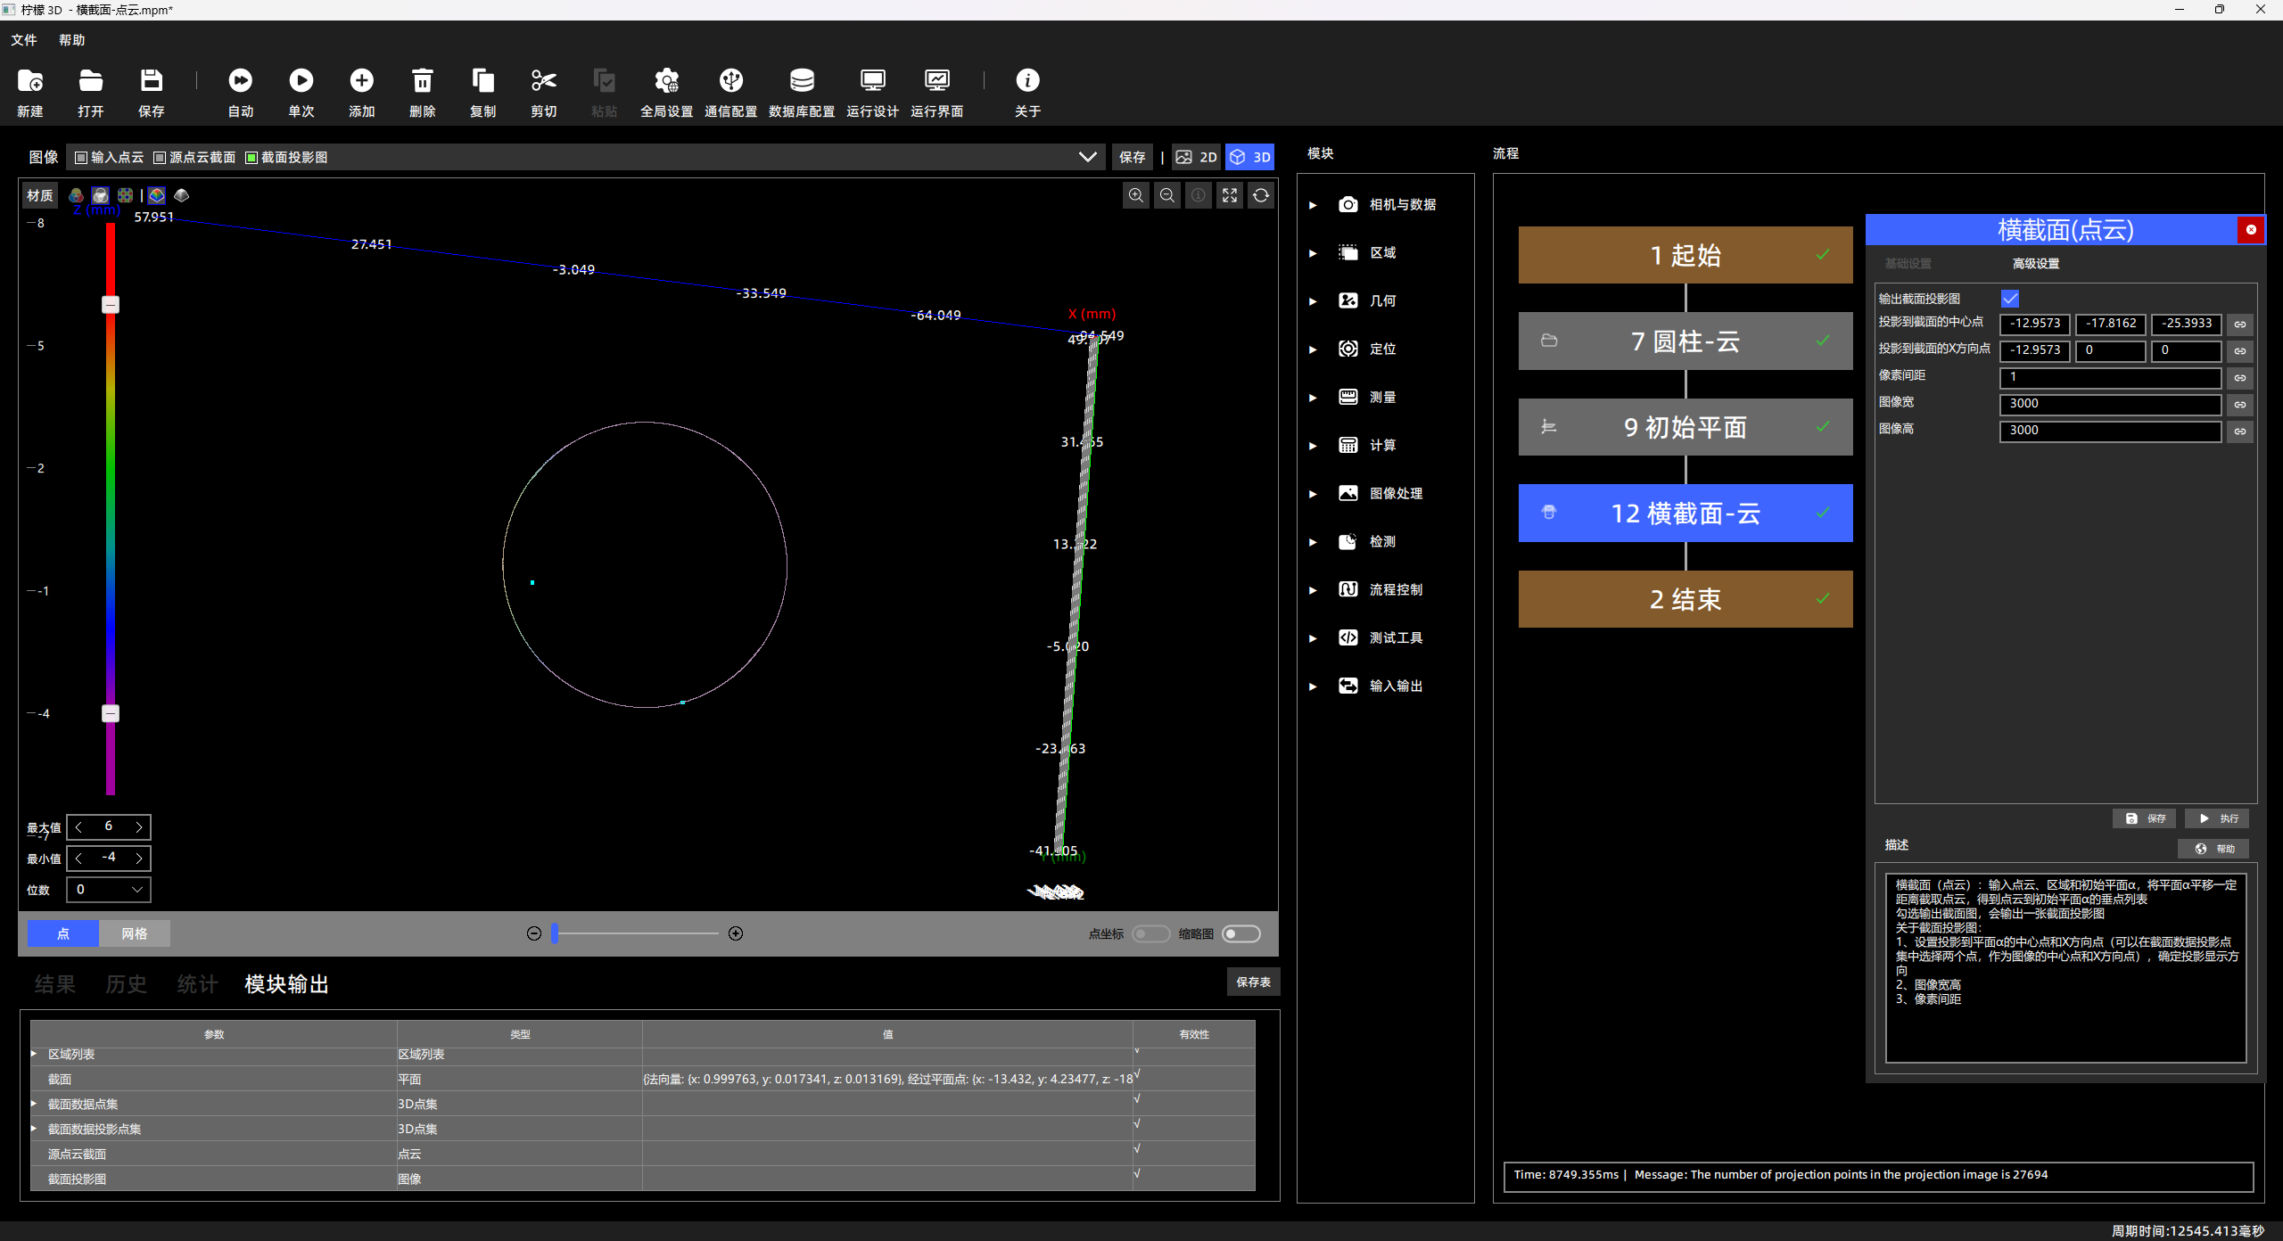The height and width of the screenshot is (1241, 2283).
Task: Open 全局设置 global settings
Action: pos(667,92)
